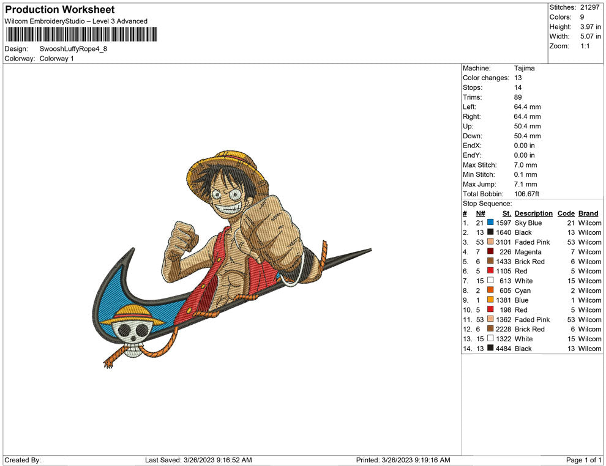The height and width of the screenshot is (466, 606).
Task: Select the stitch count 4484
Action: [504, 348]
